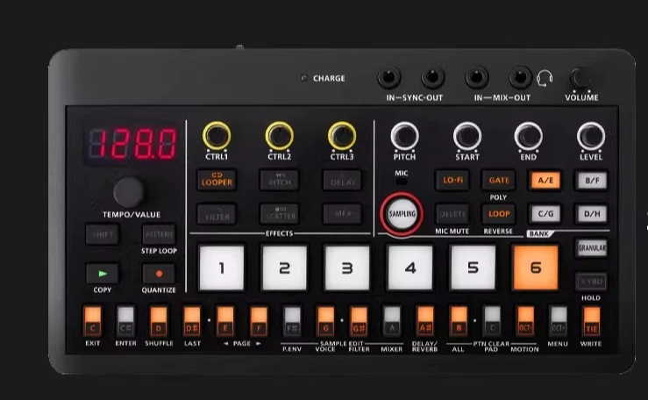Viewport: 648px width, 400px height.
Task: Enable the SCATTER effect button
Action: coord(280,214)
